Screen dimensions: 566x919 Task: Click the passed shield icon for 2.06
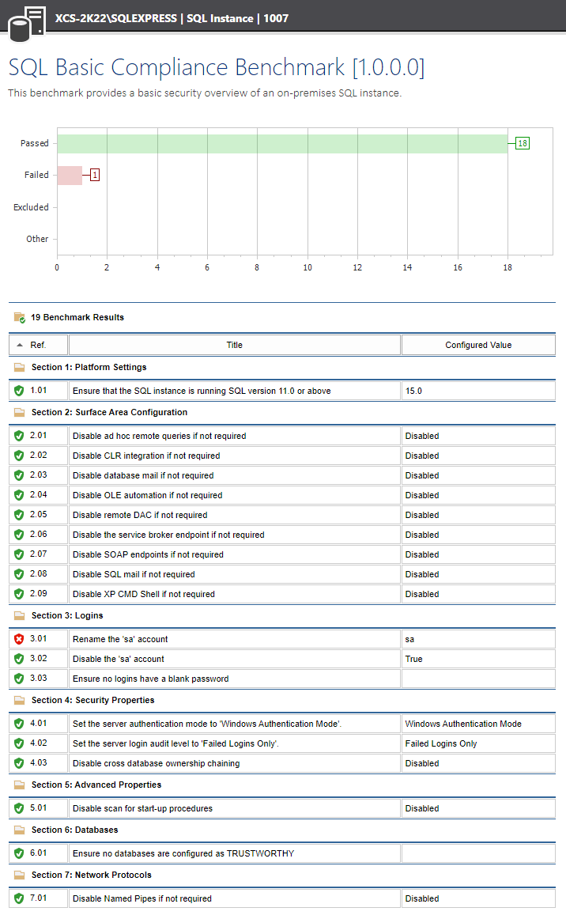click(x=19, y=535)
